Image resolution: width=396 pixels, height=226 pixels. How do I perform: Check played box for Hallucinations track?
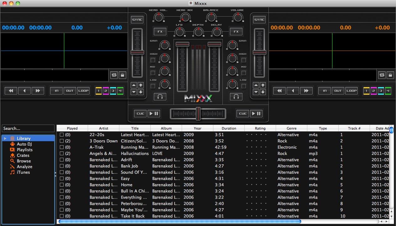[62, 153]
